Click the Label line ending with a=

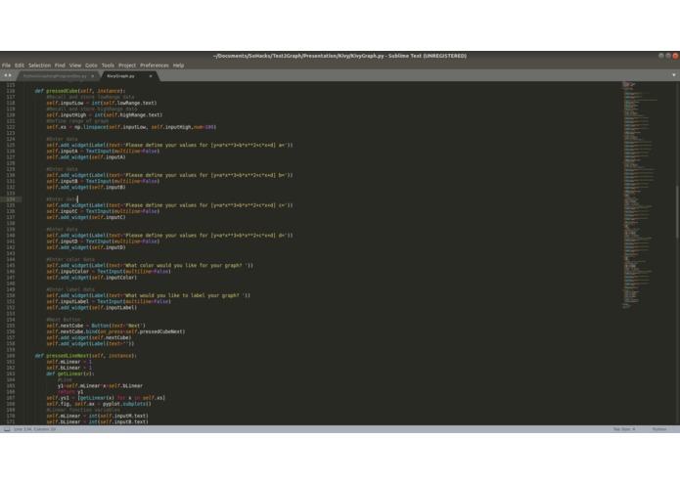[169, 145]
